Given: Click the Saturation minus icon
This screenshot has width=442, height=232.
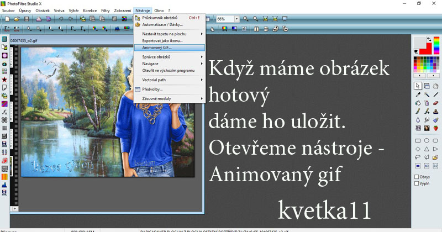Looking at the screenshot, I should pyautogui.click(x=95, y=29).
